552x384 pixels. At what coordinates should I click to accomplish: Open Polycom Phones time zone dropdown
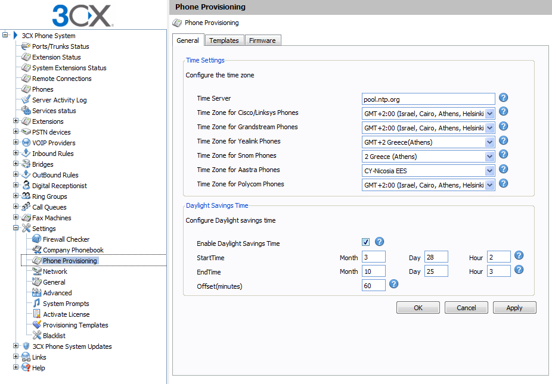point(489,185)
